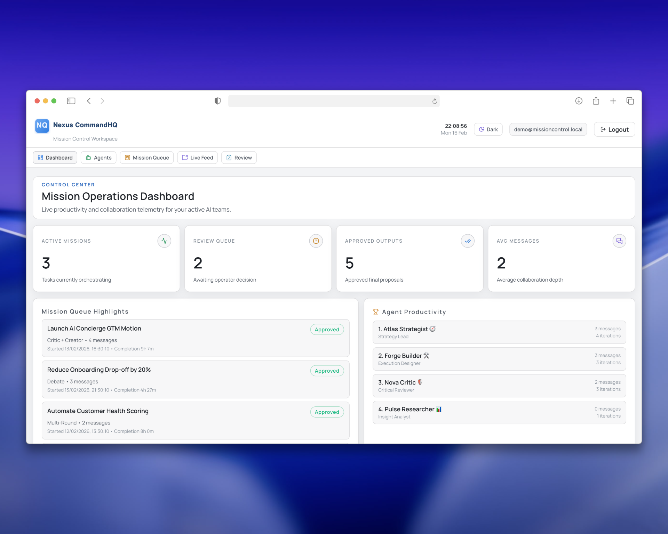Expand the Nova Critic productivity entry

(x=499, y=386)
